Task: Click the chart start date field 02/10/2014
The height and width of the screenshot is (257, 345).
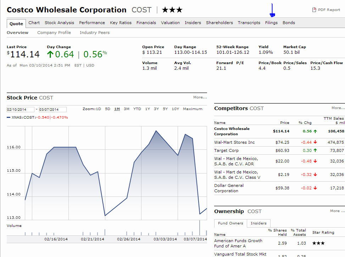Action: (x=21, y=110)
